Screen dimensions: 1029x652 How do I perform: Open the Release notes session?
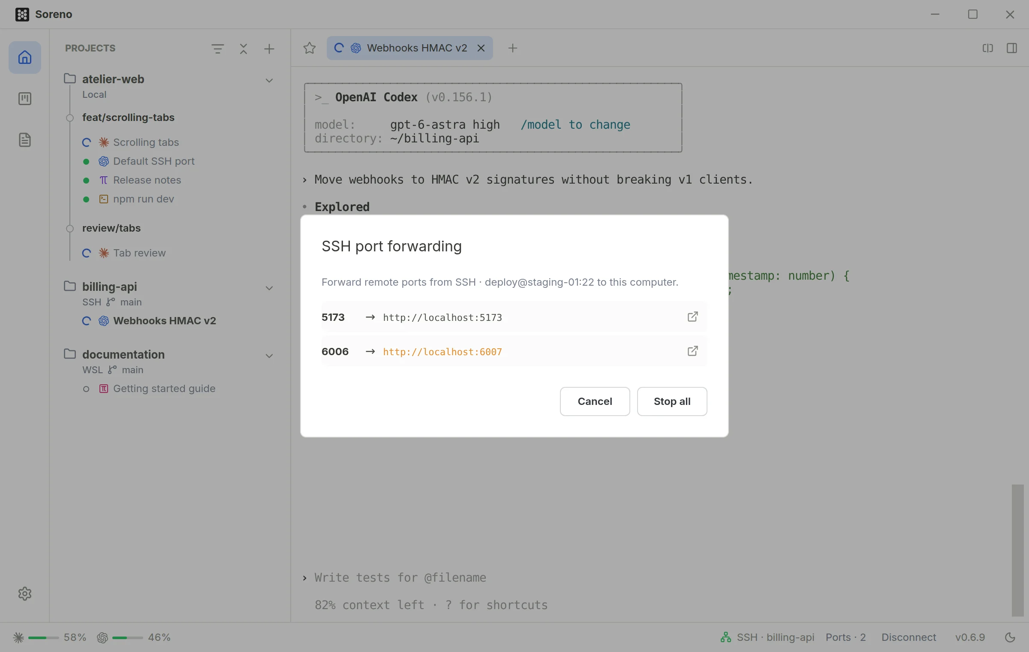coord(147,180)
